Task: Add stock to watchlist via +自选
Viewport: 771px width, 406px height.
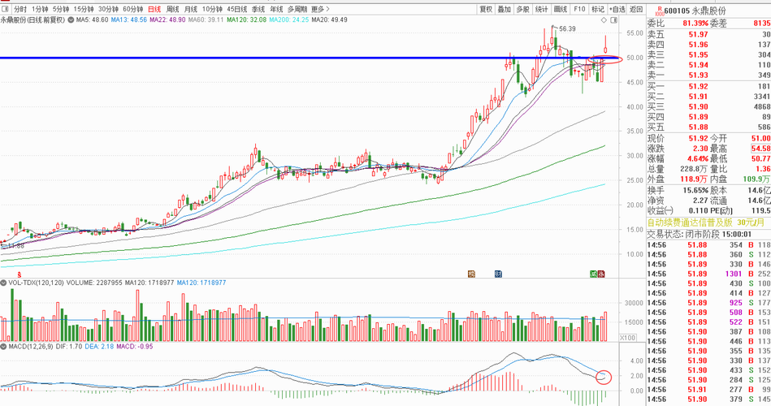Action: coord(617,10)
